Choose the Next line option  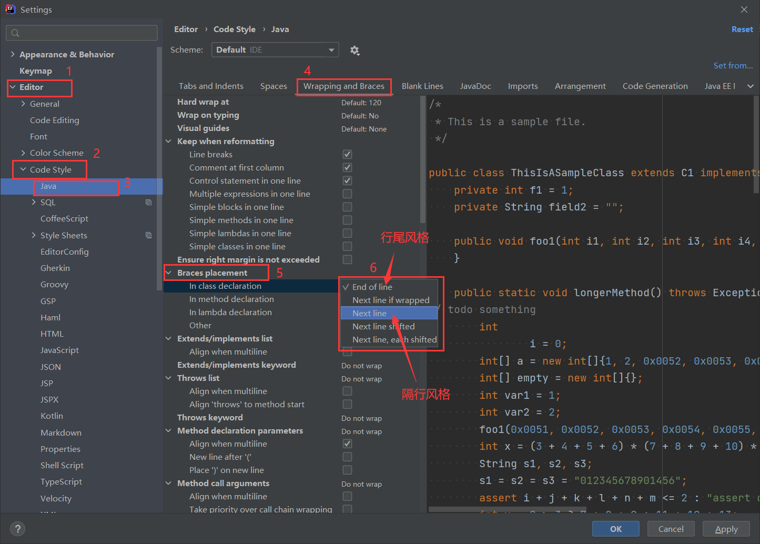[x=389, y=313]
